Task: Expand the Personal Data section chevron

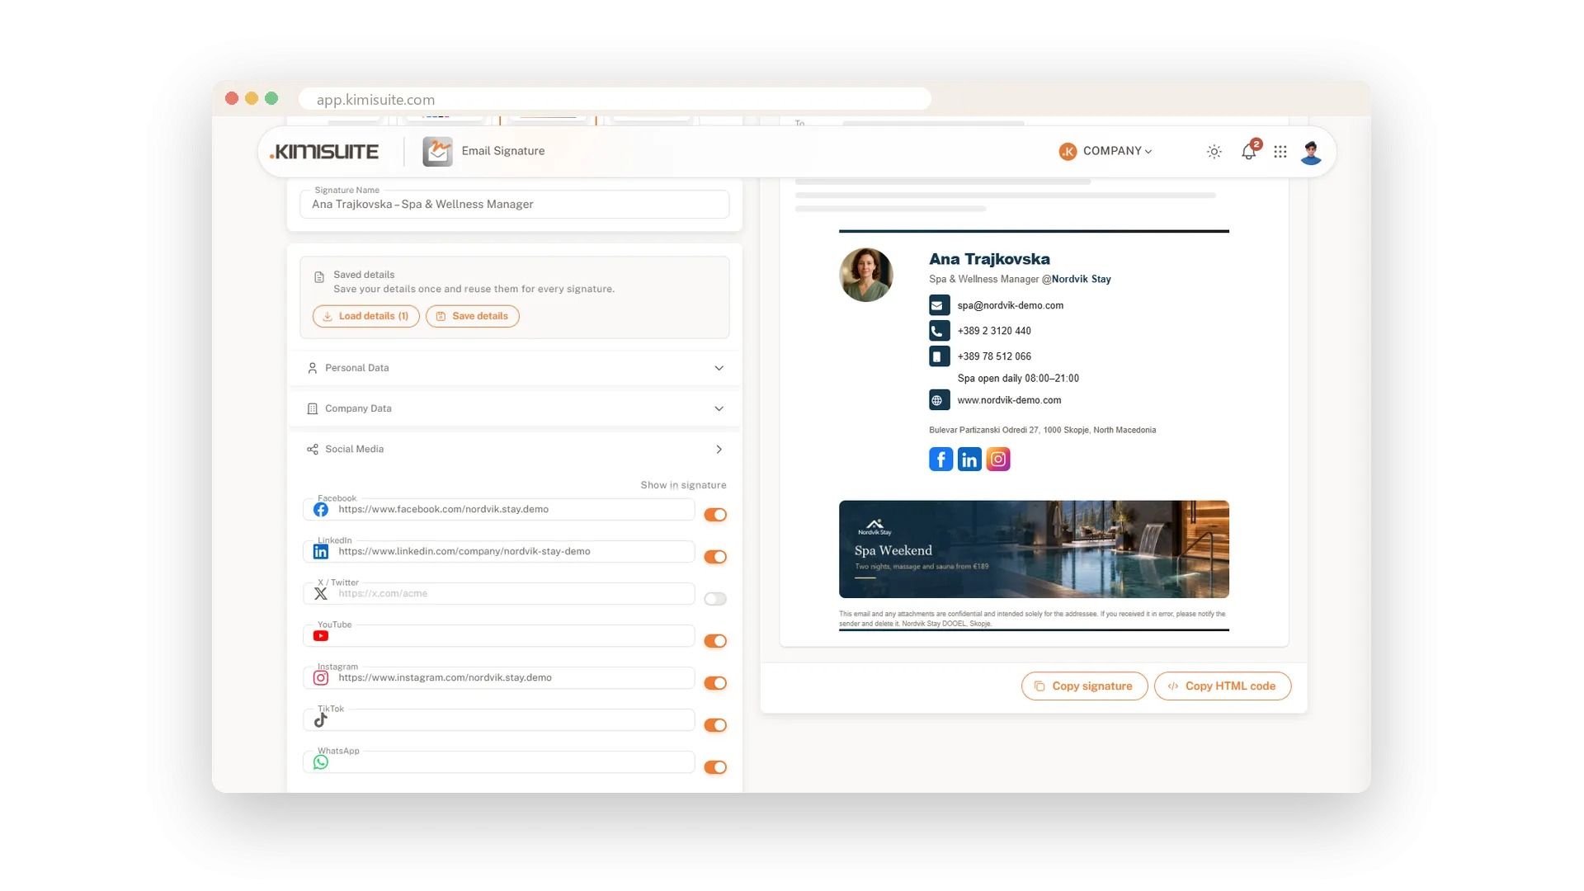Action: pos(719,368)
